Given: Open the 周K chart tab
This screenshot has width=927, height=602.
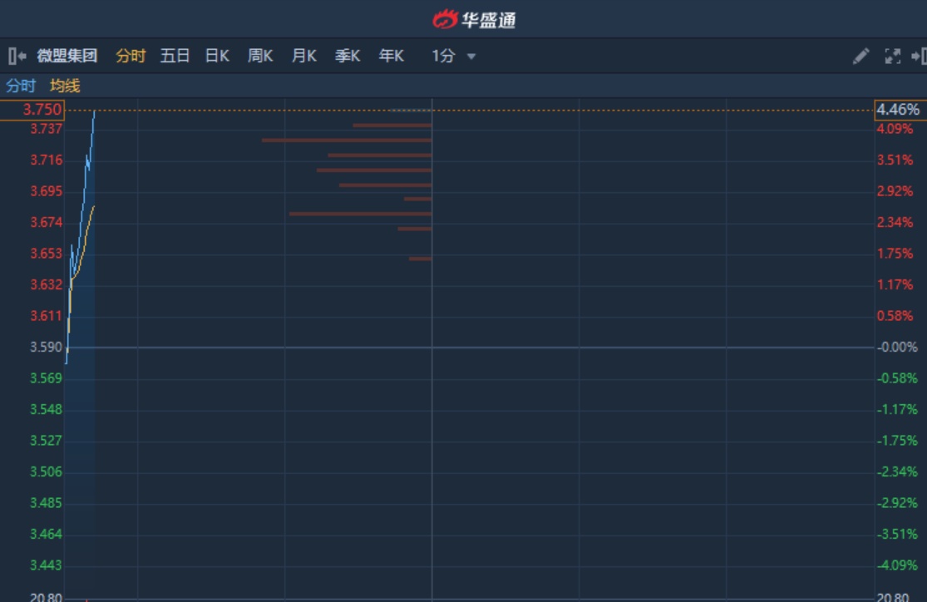Looking at the screenshot, I should coord(260,57).
